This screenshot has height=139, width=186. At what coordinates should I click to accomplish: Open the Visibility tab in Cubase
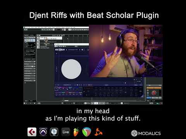click(32, 35)
